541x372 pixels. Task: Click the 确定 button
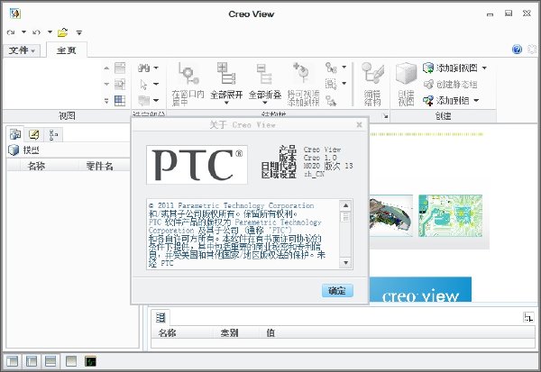[x=337, y=291]
